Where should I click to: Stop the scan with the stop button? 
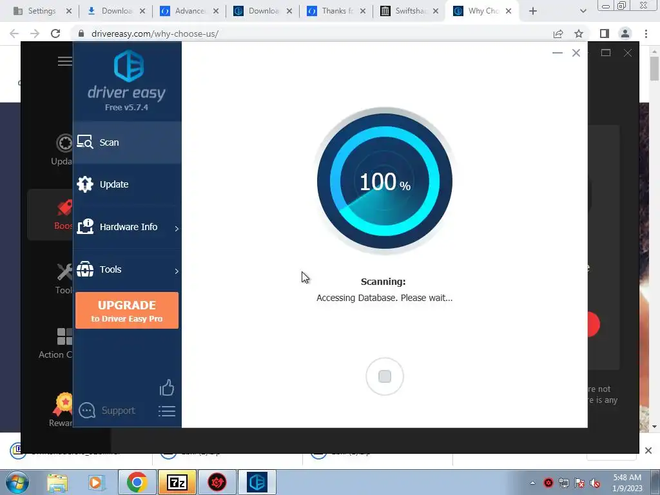click(x=385, y=376)
